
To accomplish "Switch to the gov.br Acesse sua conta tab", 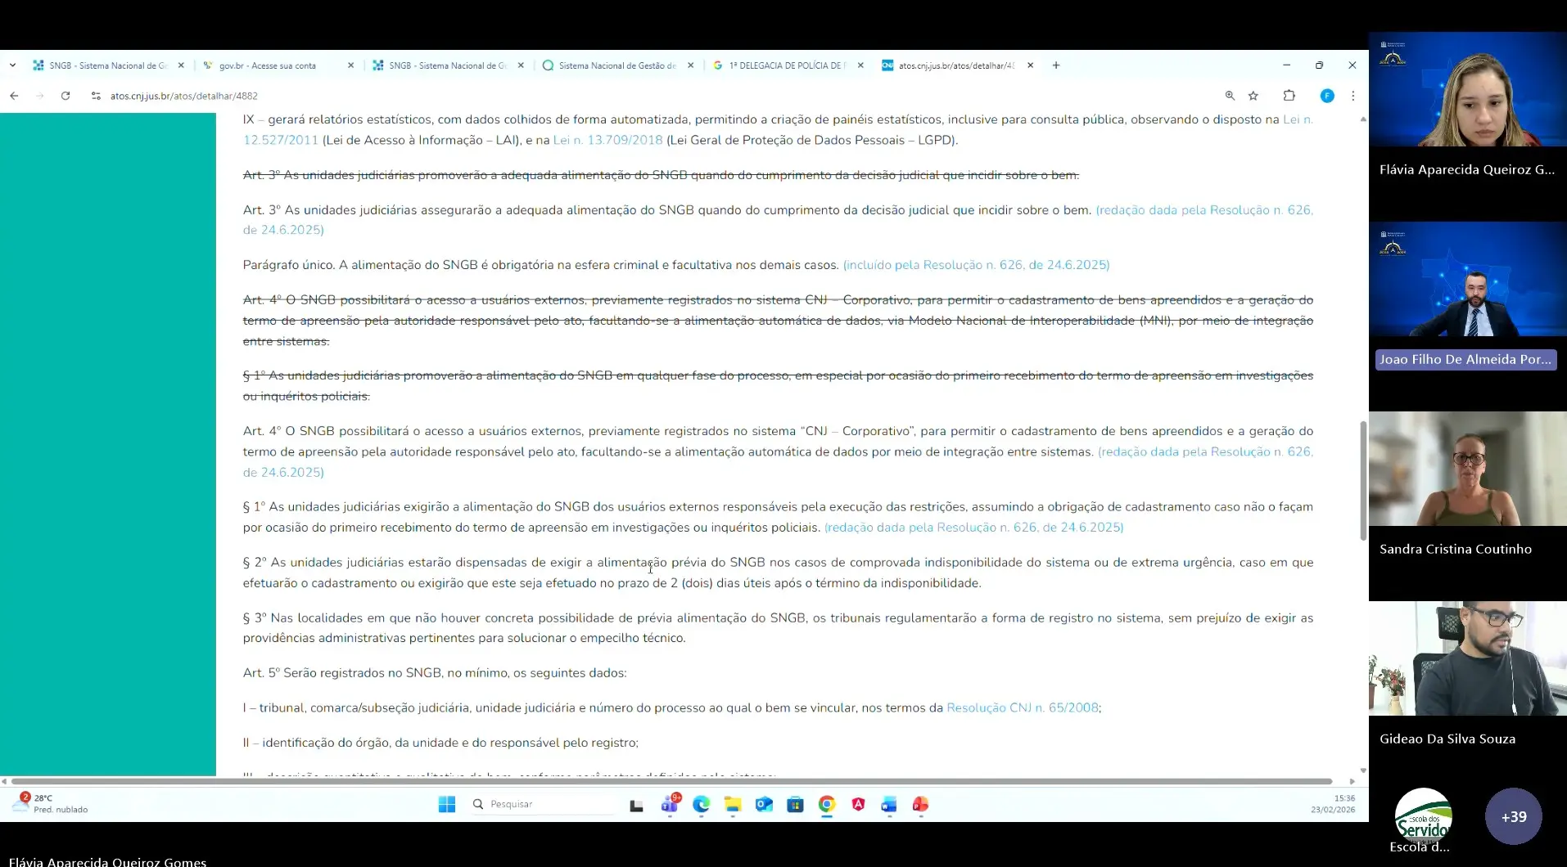I will pyautogui.click(x=268, y=65).
